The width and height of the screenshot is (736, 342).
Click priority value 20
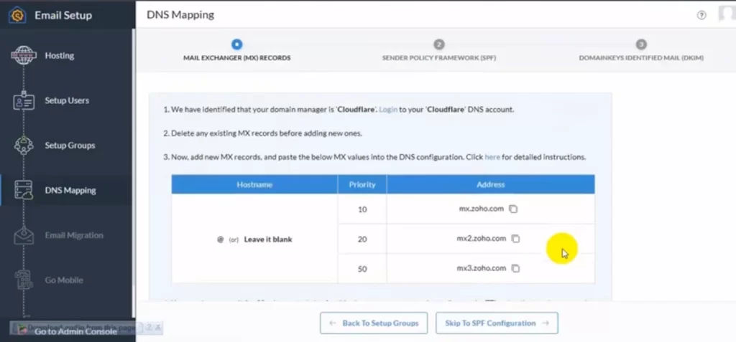(362, 239)
